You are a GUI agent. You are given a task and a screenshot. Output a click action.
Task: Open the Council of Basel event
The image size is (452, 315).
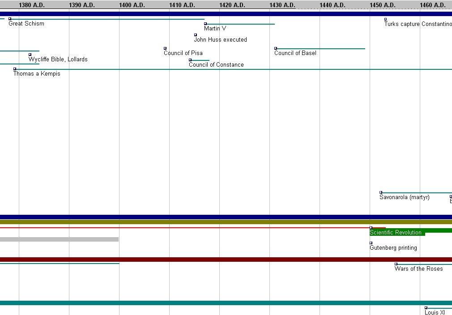[295, 53]
